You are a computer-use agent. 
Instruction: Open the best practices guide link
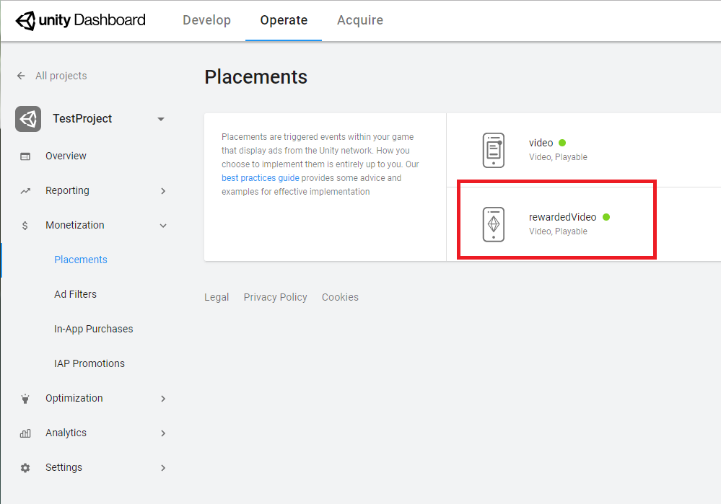[261, 178]
